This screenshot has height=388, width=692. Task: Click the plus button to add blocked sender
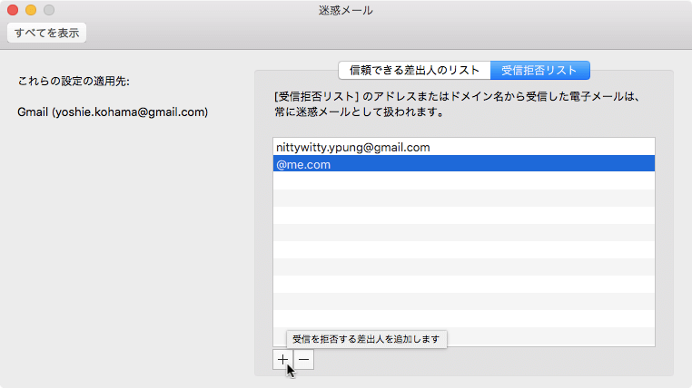(283, 360)
